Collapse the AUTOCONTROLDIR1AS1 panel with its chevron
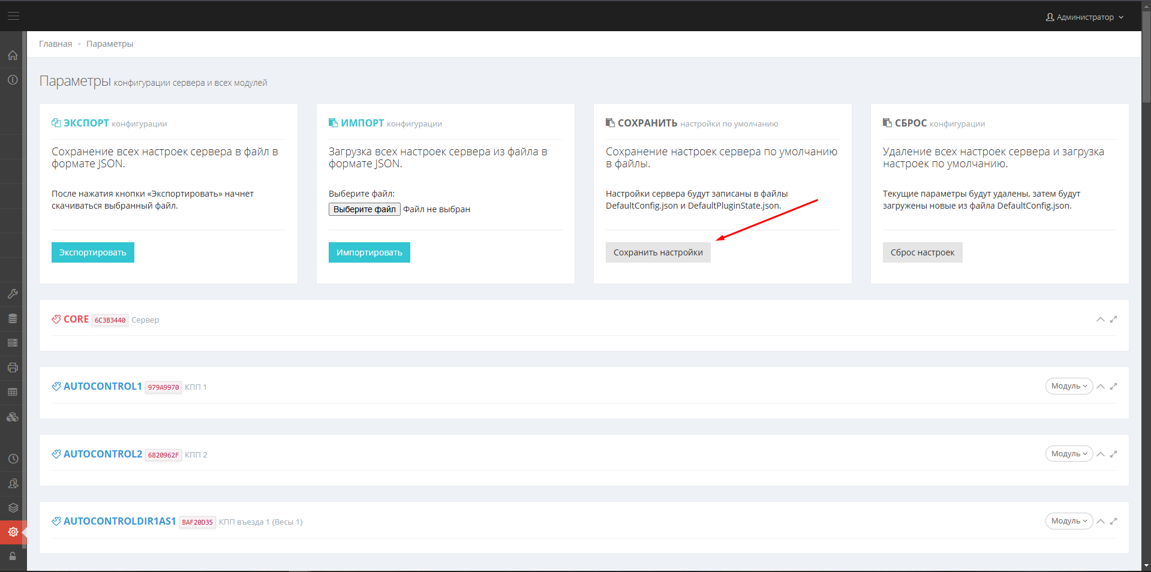The height and width of the screenshot is (572, 1151). click(1101, 521)
